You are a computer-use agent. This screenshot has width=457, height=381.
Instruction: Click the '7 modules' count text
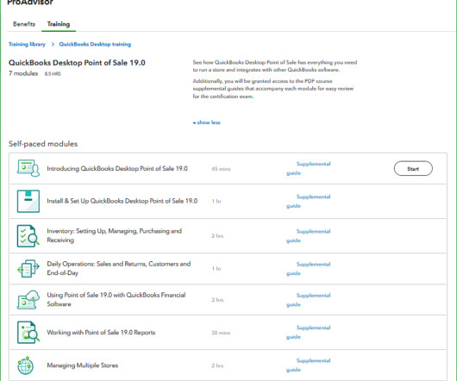(x=23, y=73)
